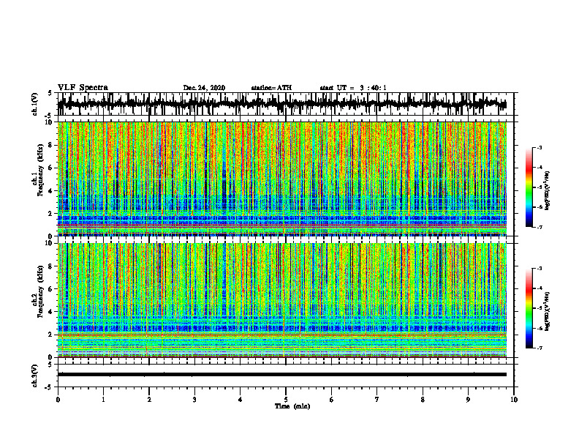Click the ch.1 "Frequency (kHz)" axis label
579x448 pixels.
[41, 170]
